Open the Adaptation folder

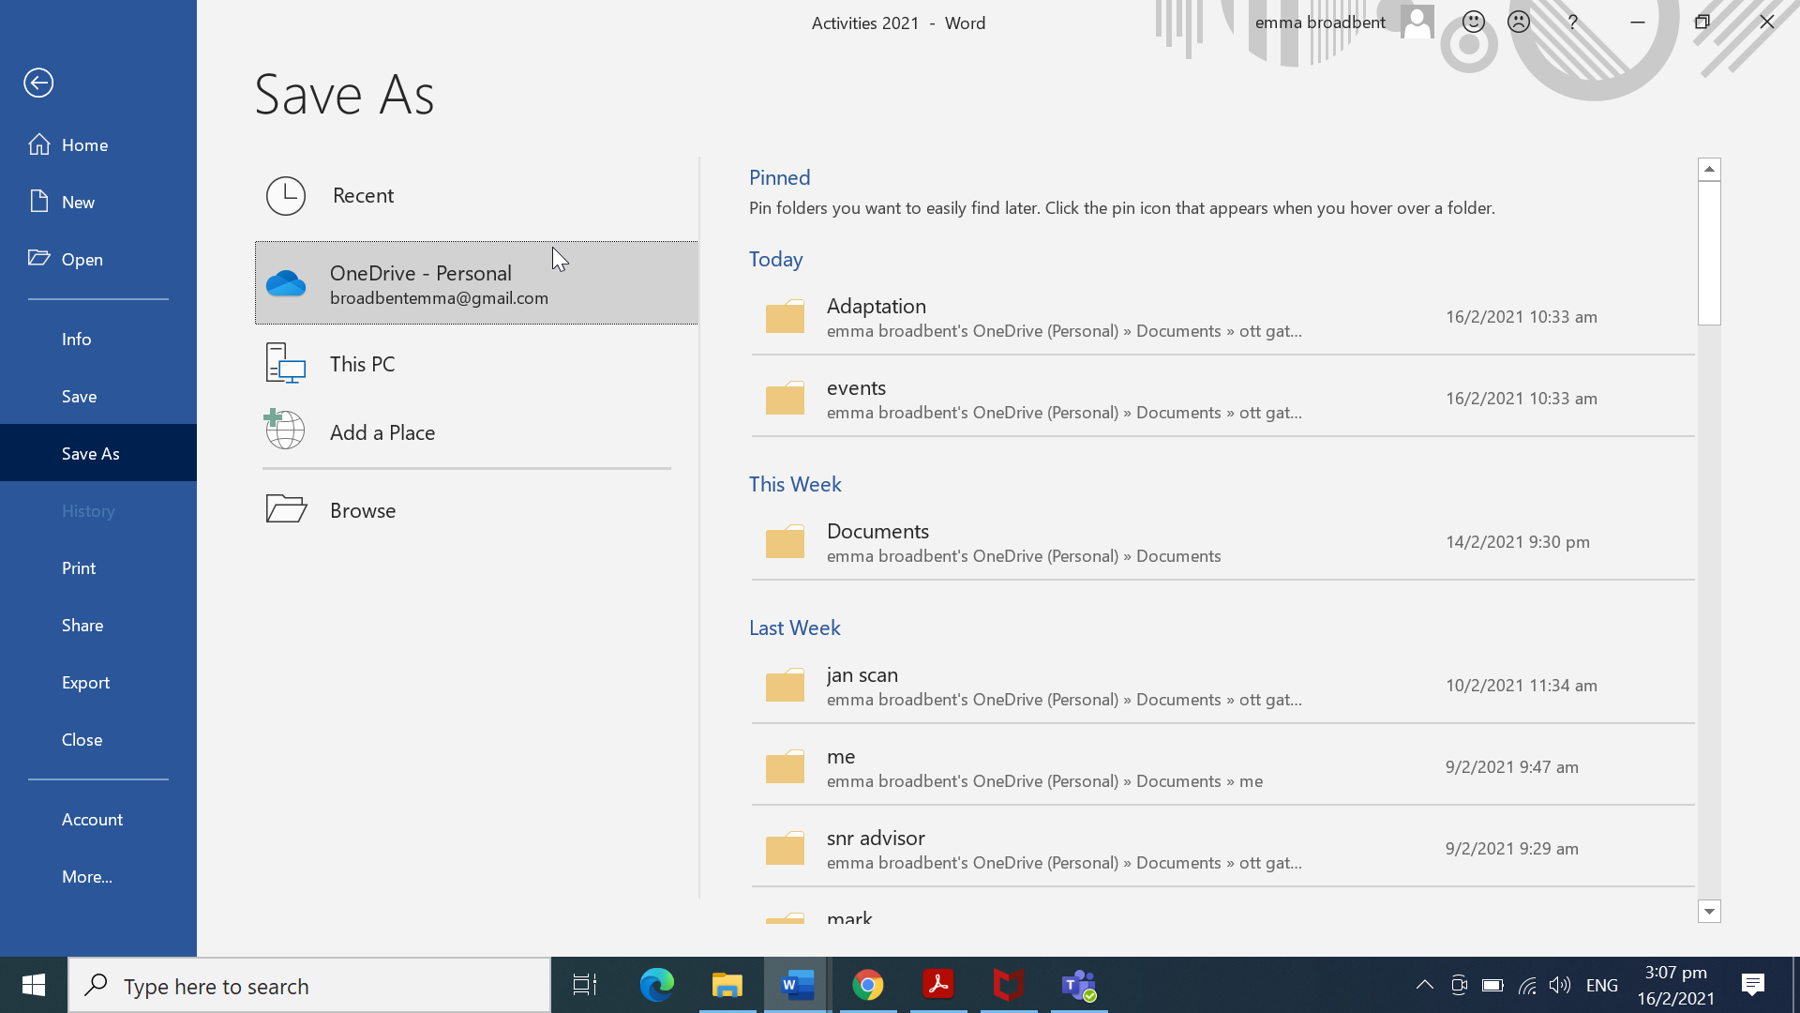point(1222,317)
